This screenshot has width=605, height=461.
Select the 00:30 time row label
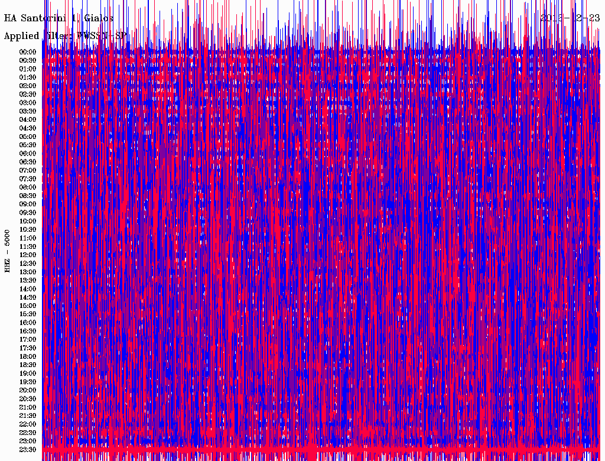pos(28,61)
